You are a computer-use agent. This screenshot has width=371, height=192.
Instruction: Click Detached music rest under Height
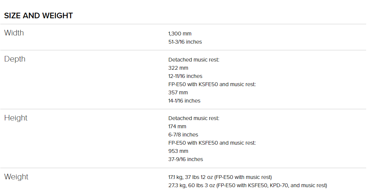[194, 118]
